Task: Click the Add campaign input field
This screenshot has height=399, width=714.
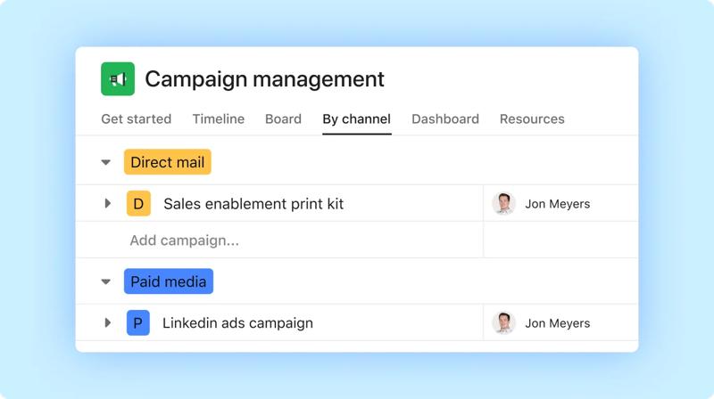Action: click(185, 240)
